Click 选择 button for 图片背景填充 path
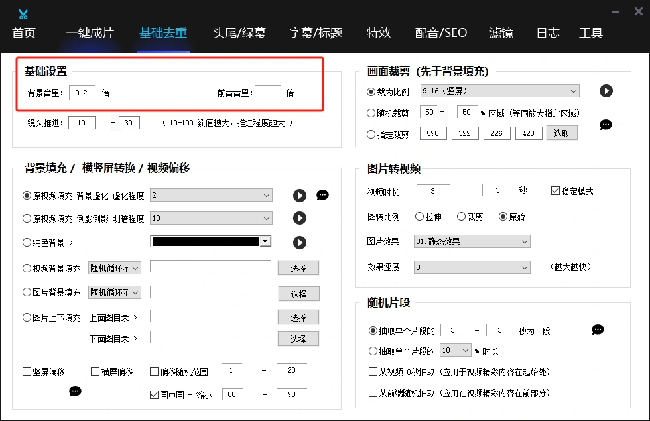This screenshot has width=650, height=421. pos(299,294)
